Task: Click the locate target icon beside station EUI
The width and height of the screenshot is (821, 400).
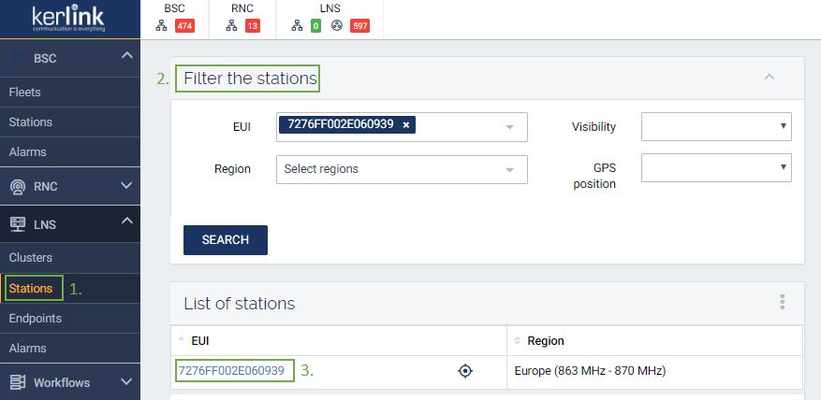Action: click(x=464, y=371)
